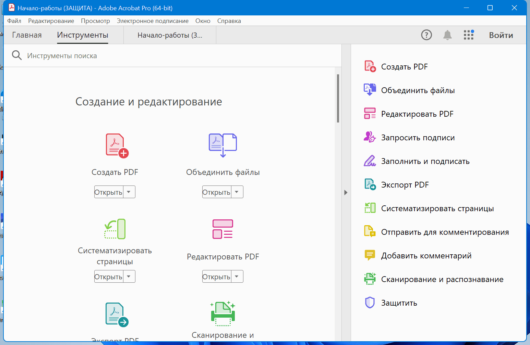This screenshot has height=345, width=530.
Task: Click Систематизировать страницы label in right panel
Action: (437, 208)
